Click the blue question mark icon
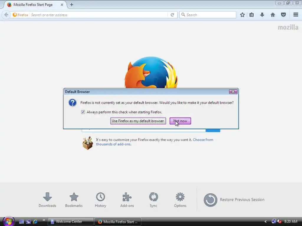 [73, 103]
